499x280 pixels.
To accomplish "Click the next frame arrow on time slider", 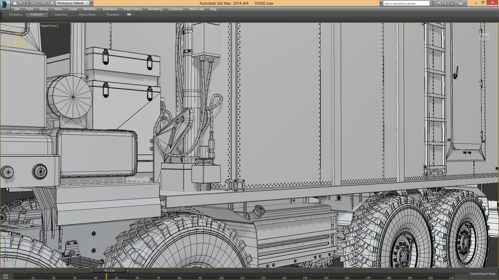I will coord(128,270).
